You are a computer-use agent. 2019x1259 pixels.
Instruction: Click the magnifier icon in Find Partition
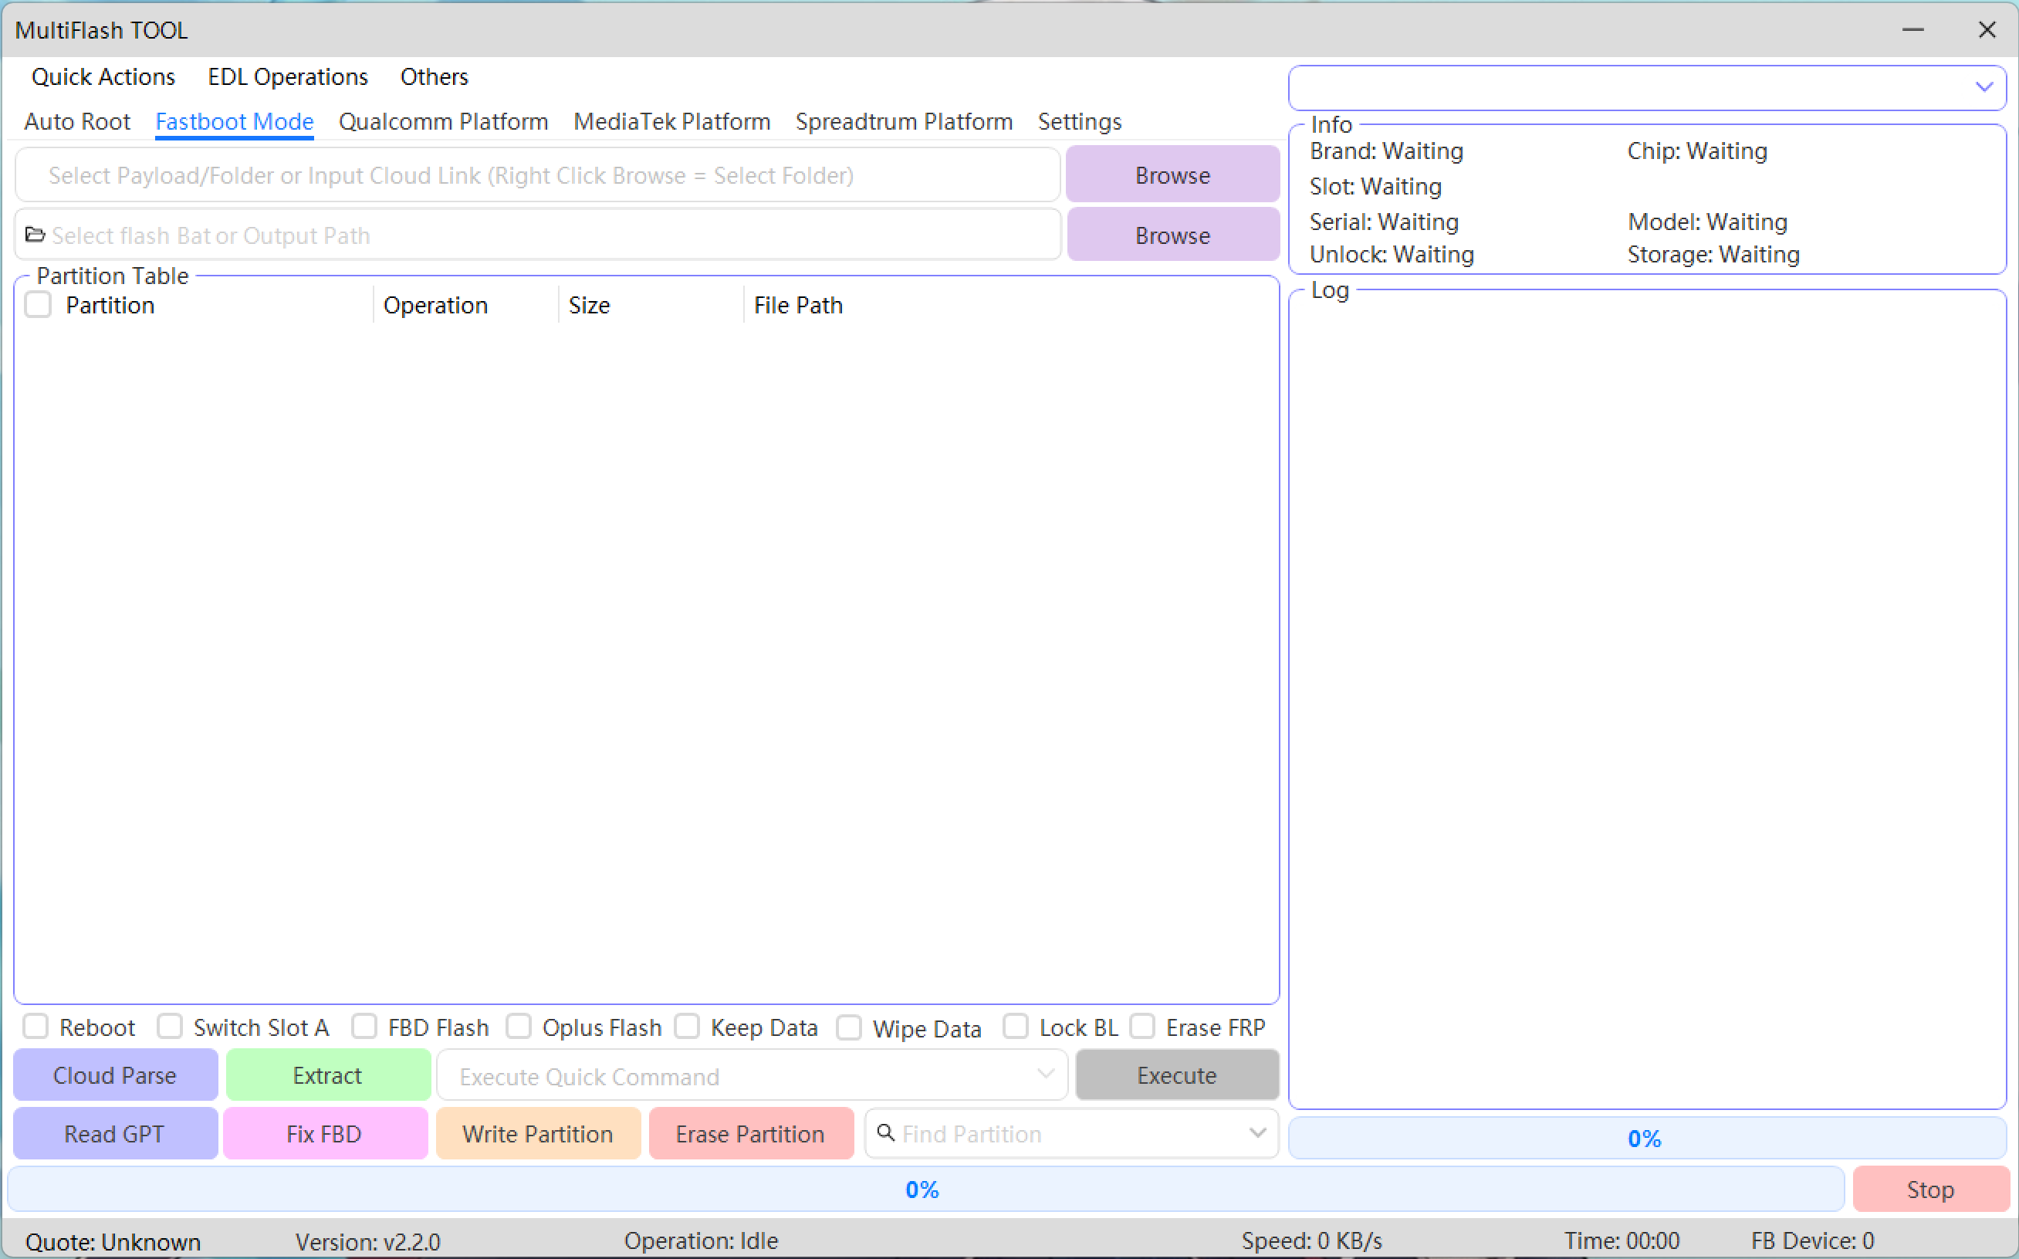pos(886,1132)
